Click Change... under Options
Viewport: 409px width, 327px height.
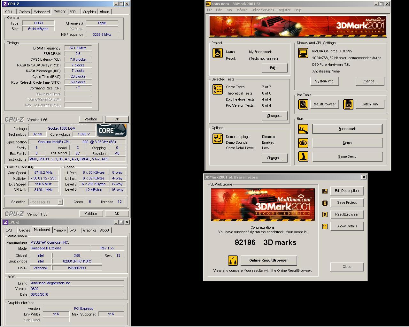pos(274,158)
